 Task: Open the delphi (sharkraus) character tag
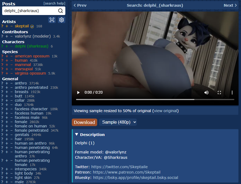[x=32, y=46]
